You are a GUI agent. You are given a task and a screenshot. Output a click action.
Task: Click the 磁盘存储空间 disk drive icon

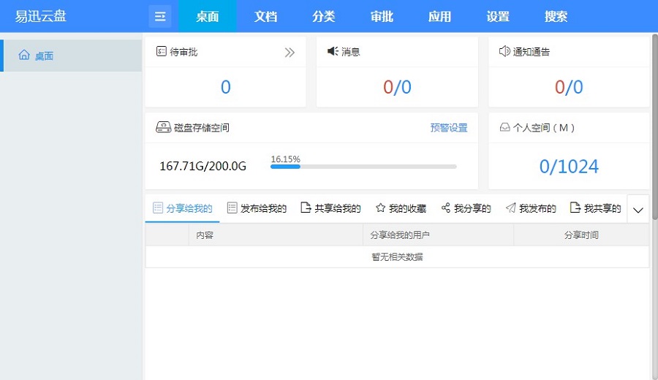pyautogui.click(x=163, y=127)
